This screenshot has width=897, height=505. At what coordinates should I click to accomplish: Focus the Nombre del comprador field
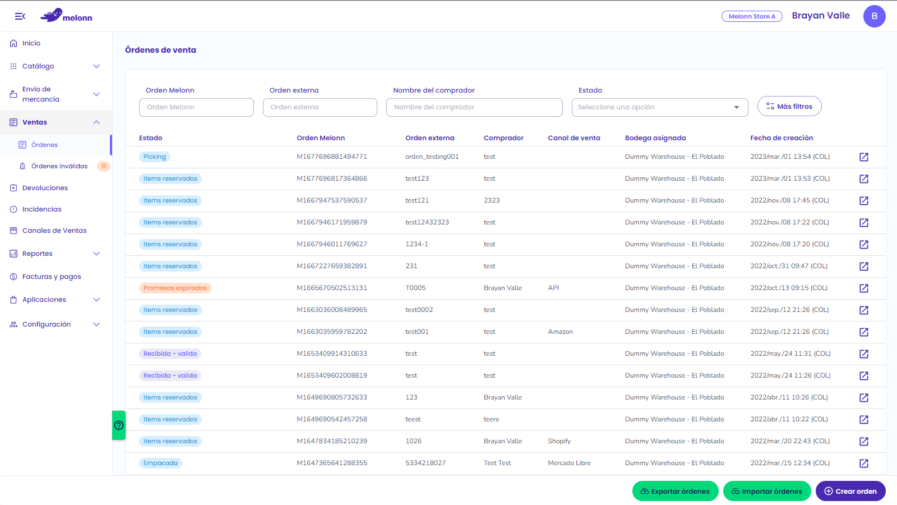coord(474,107)
